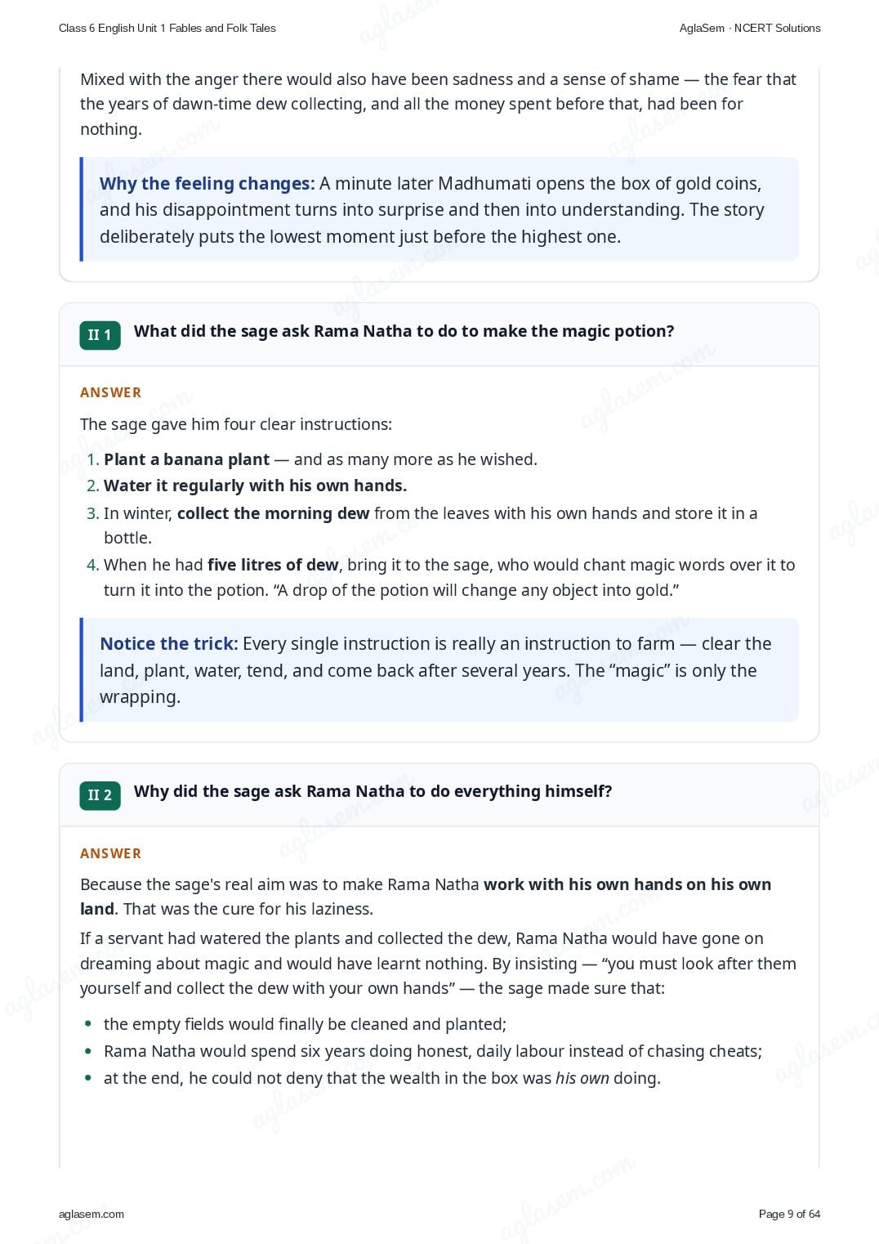879x1244 pixels.
Task: Open the aglasem.com footer link
Action: [91, 1214]
